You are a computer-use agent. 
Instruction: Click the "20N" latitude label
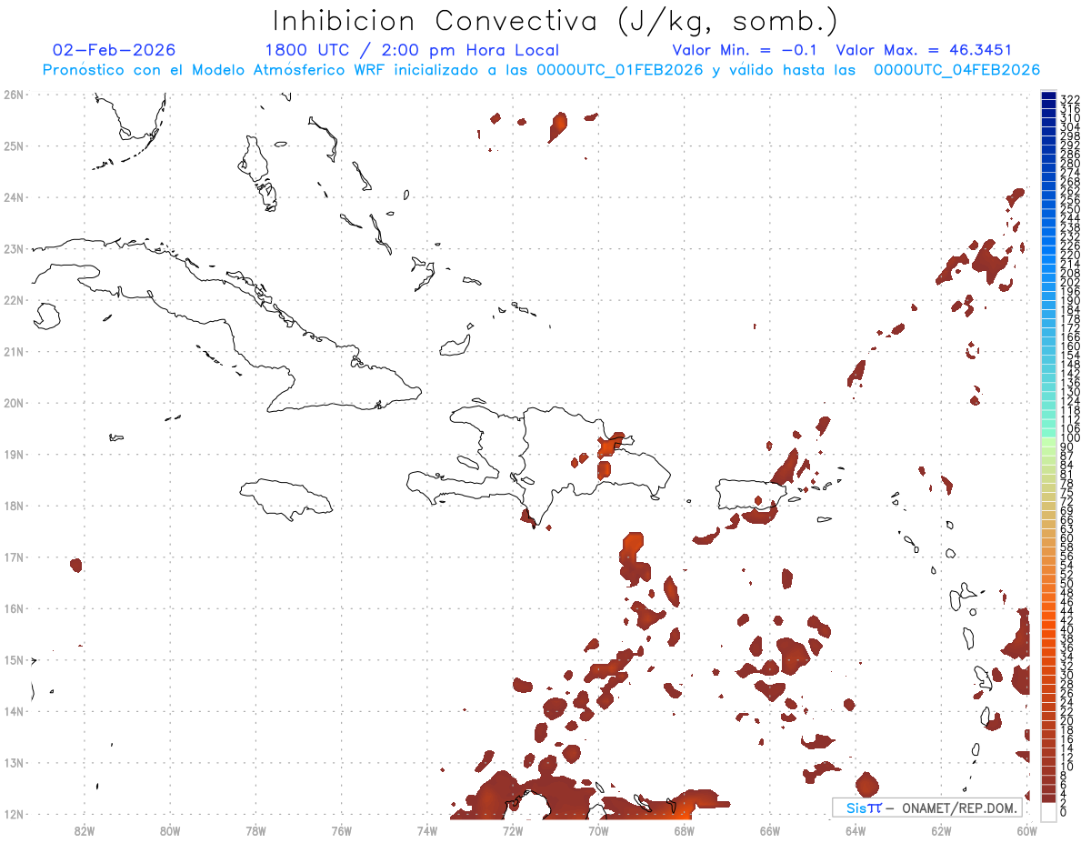point(14,402)
